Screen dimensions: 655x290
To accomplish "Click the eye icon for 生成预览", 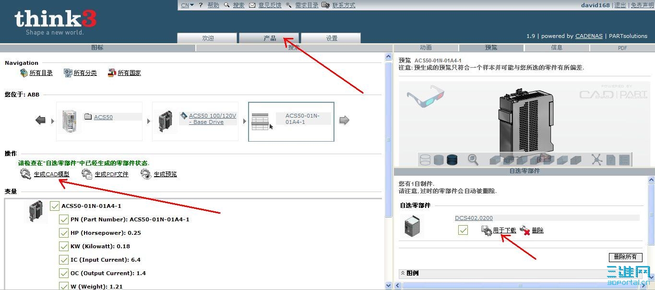I will (146, 174).
